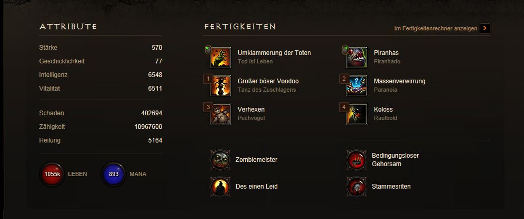Screen dimensions: 524x219
Task: Click the blue Mana orb
Action: pyautogui.click(x=114, y=174)
